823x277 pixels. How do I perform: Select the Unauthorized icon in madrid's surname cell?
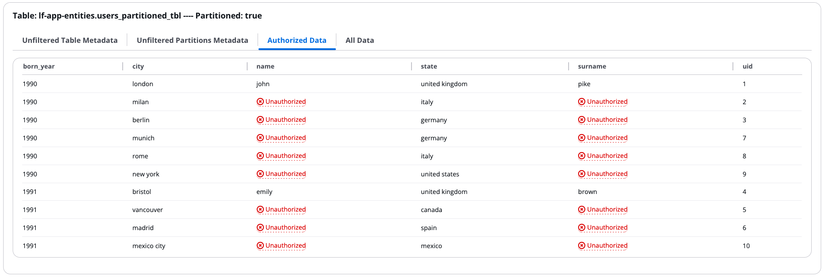582,227
